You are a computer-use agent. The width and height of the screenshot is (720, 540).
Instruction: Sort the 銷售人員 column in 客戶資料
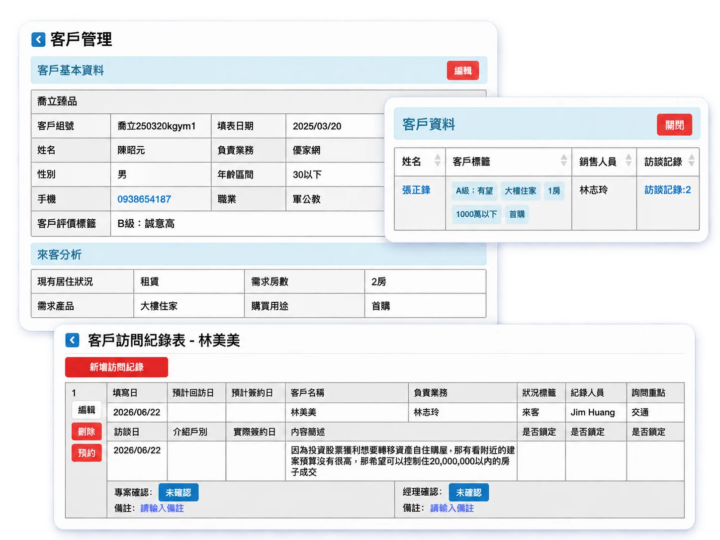pos(629,160)
